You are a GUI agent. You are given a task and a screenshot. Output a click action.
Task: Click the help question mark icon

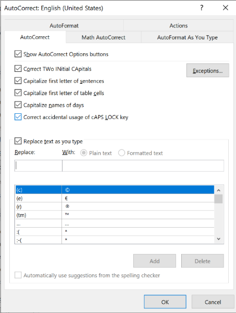pyautogui.click(x=201, y=8)
